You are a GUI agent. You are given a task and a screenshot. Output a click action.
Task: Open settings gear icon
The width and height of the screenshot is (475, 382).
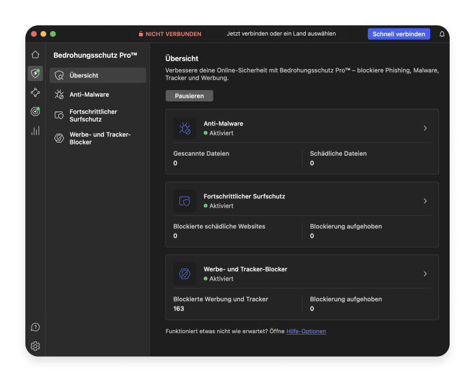click(35, 346)
